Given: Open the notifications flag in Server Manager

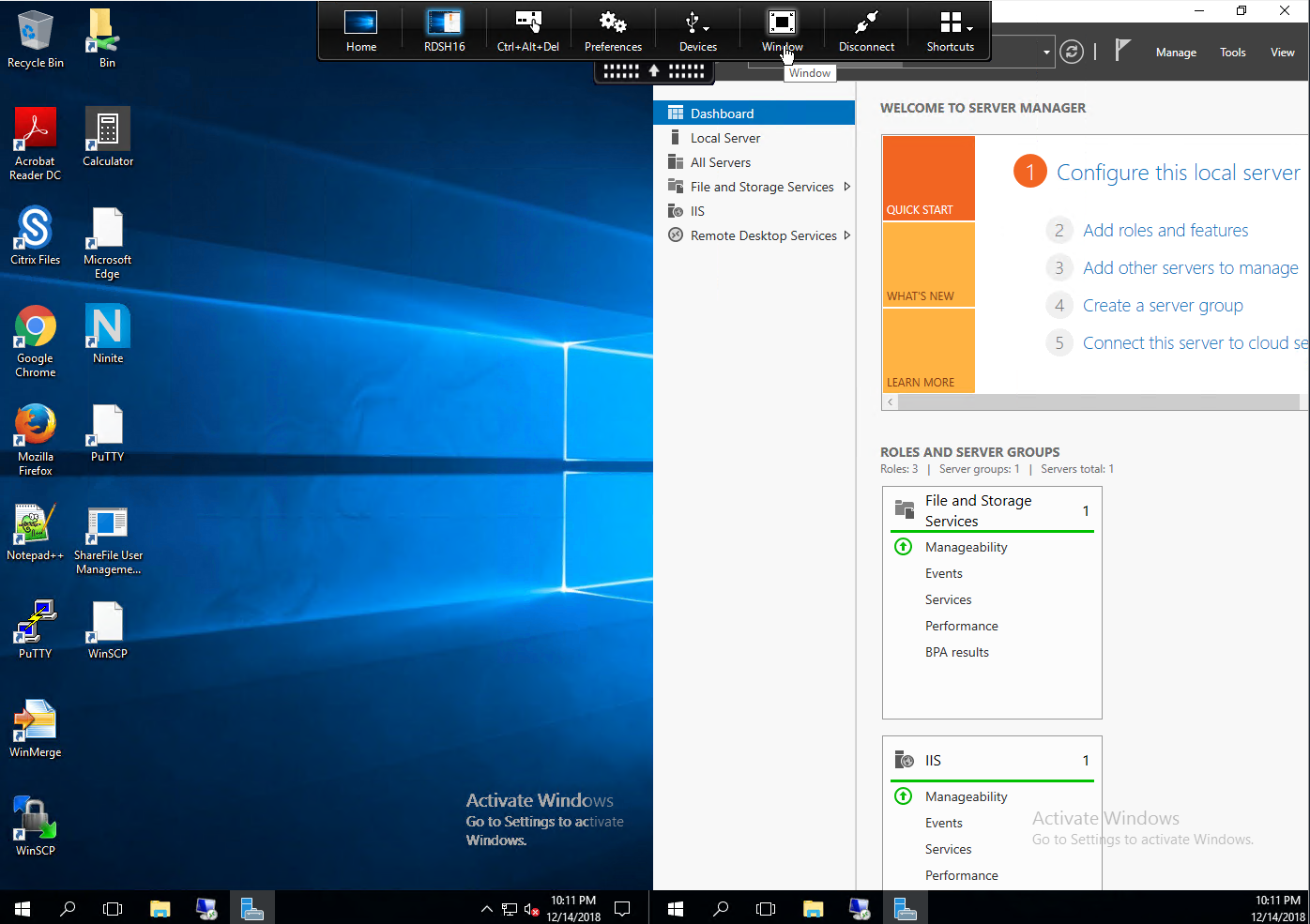Looking at the screenshot, I should pos(1121,51).
